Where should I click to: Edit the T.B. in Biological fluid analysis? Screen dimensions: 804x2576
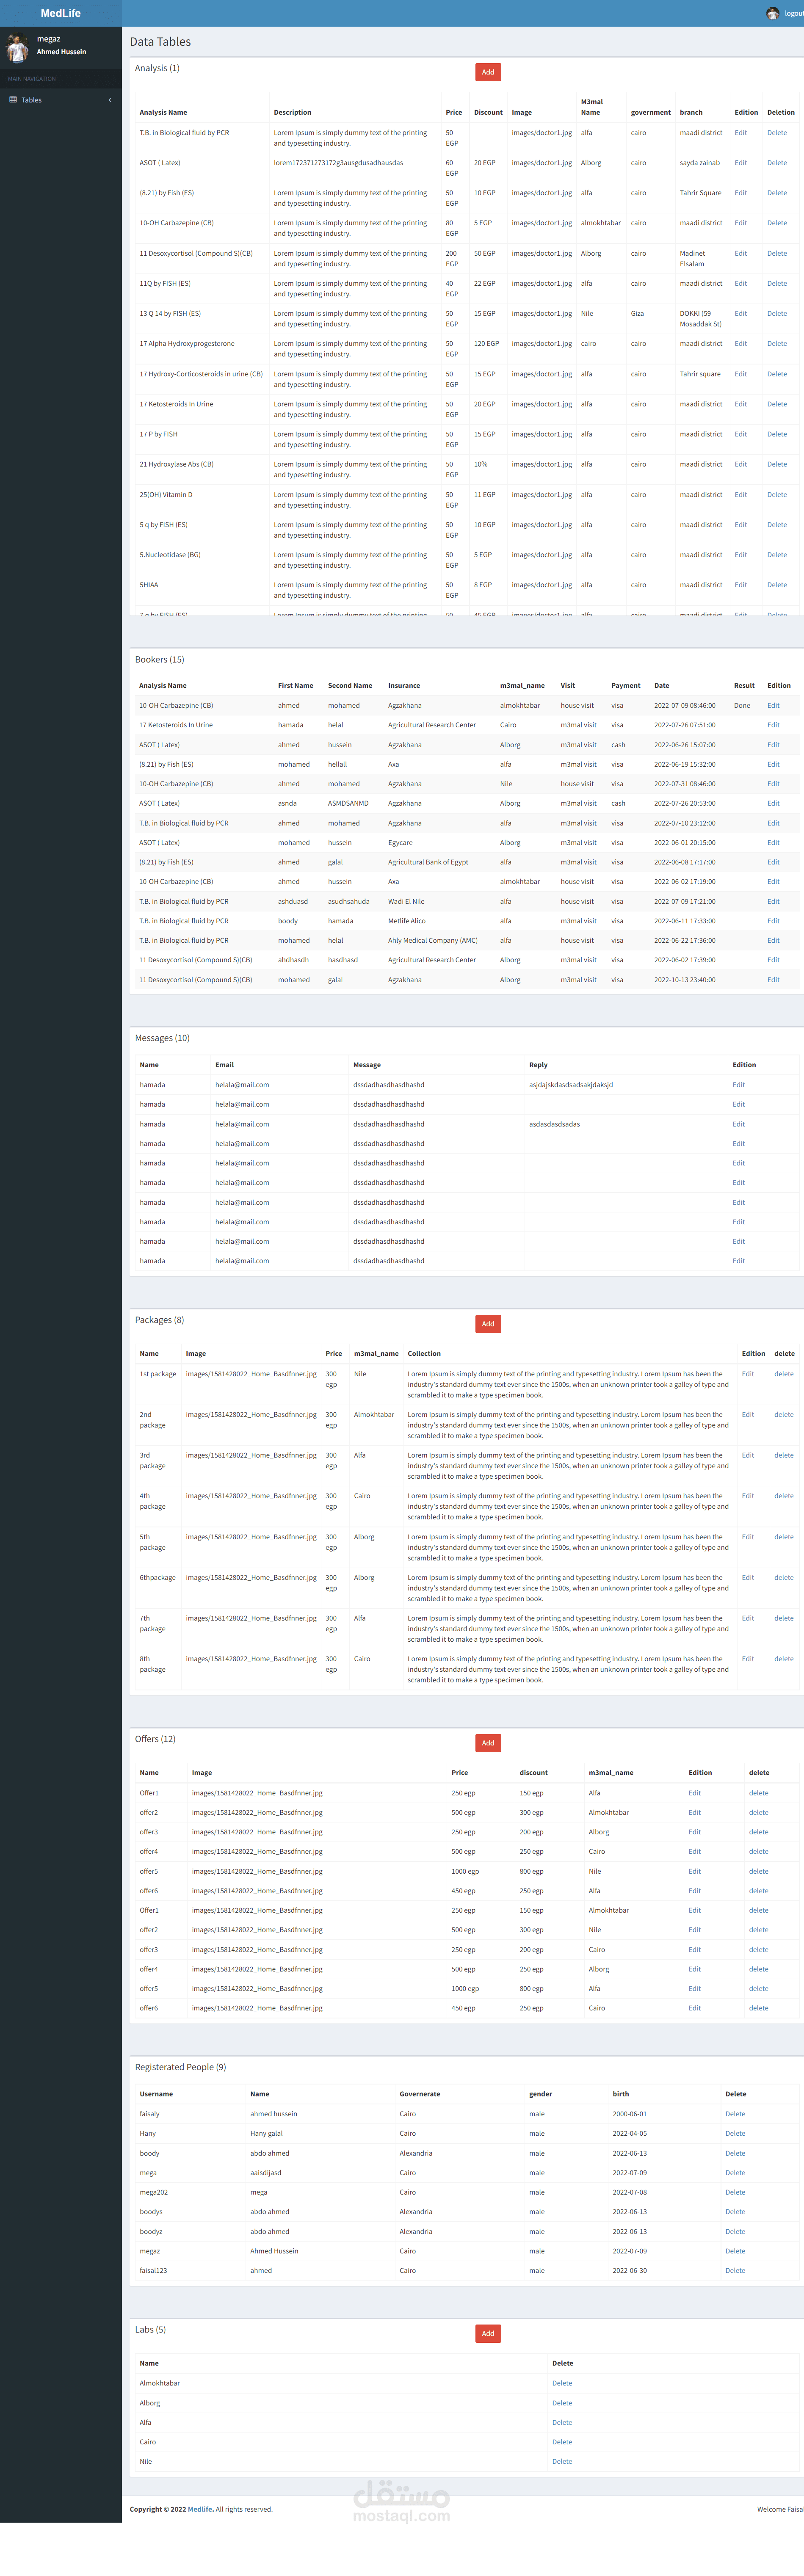[x=740, y=133]
